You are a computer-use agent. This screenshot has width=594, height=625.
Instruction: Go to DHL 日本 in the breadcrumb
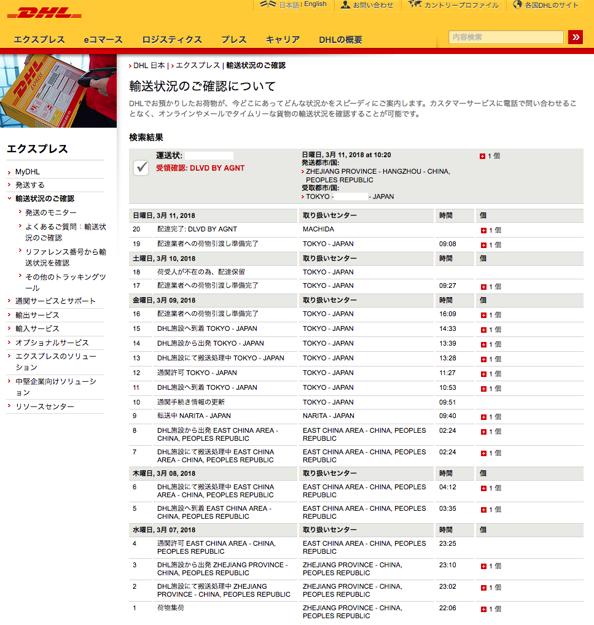[149, 65]
